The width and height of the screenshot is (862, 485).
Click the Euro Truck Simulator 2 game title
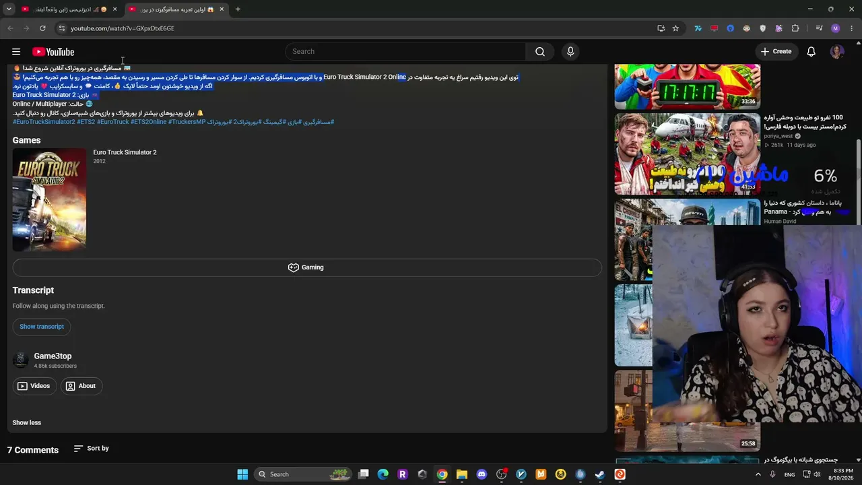[x=125, y=152]
